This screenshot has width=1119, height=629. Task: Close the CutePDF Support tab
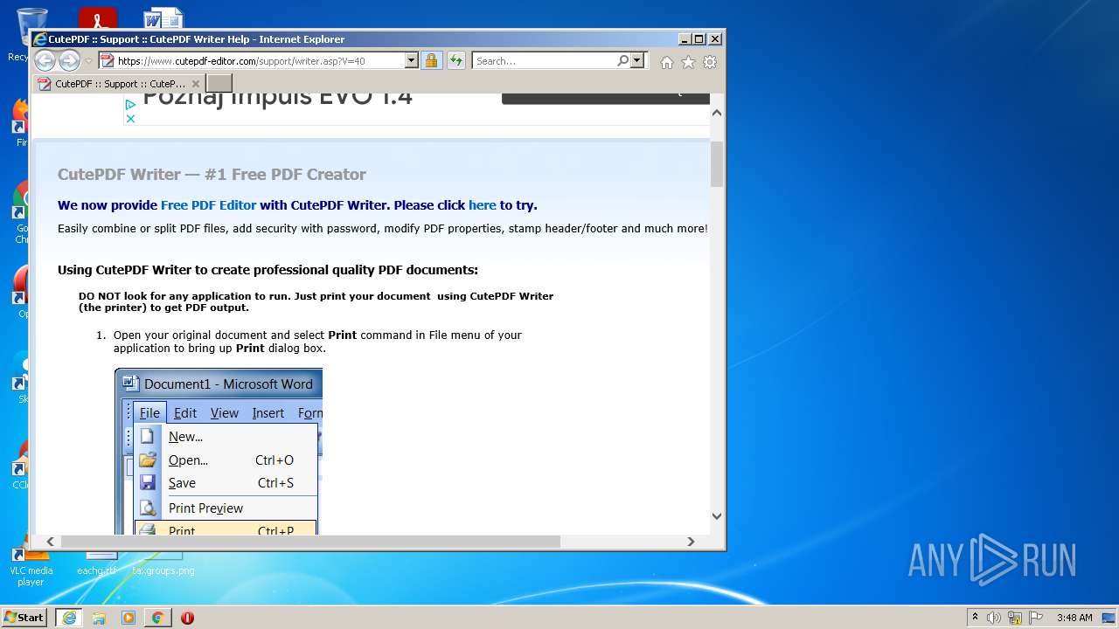pos(196,84)
